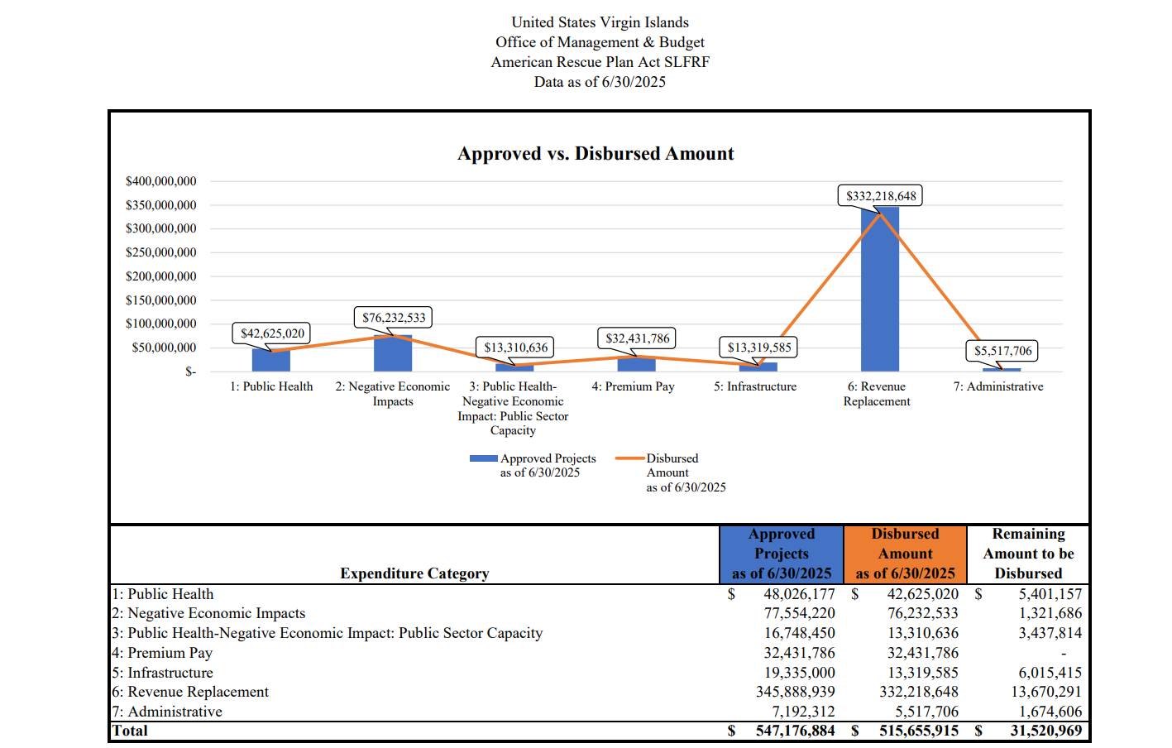1172x748 pixels.
Task: Click the Public Health blue bar
Action: [271, 360]
